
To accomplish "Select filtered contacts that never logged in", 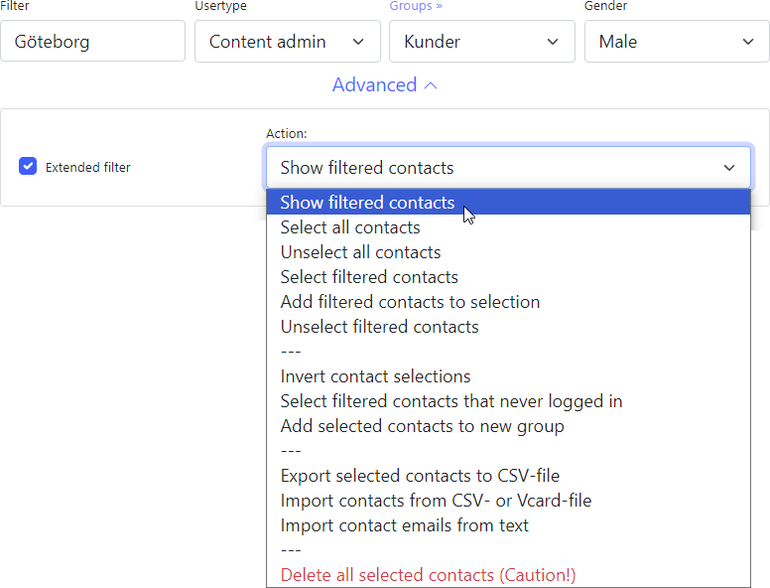I will 508,401.
